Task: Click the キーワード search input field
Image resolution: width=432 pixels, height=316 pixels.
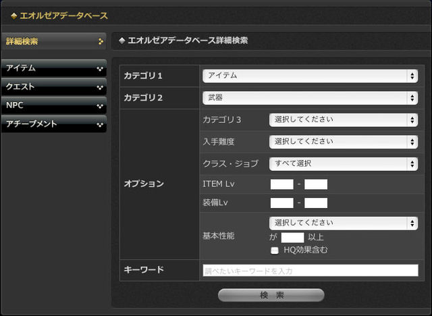Action: [310, 271]
